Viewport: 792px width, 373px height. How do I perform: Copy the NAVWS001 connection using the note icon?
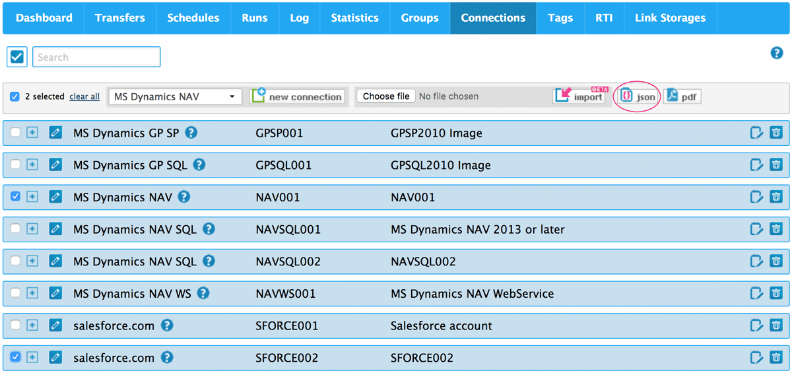[757, 293]
